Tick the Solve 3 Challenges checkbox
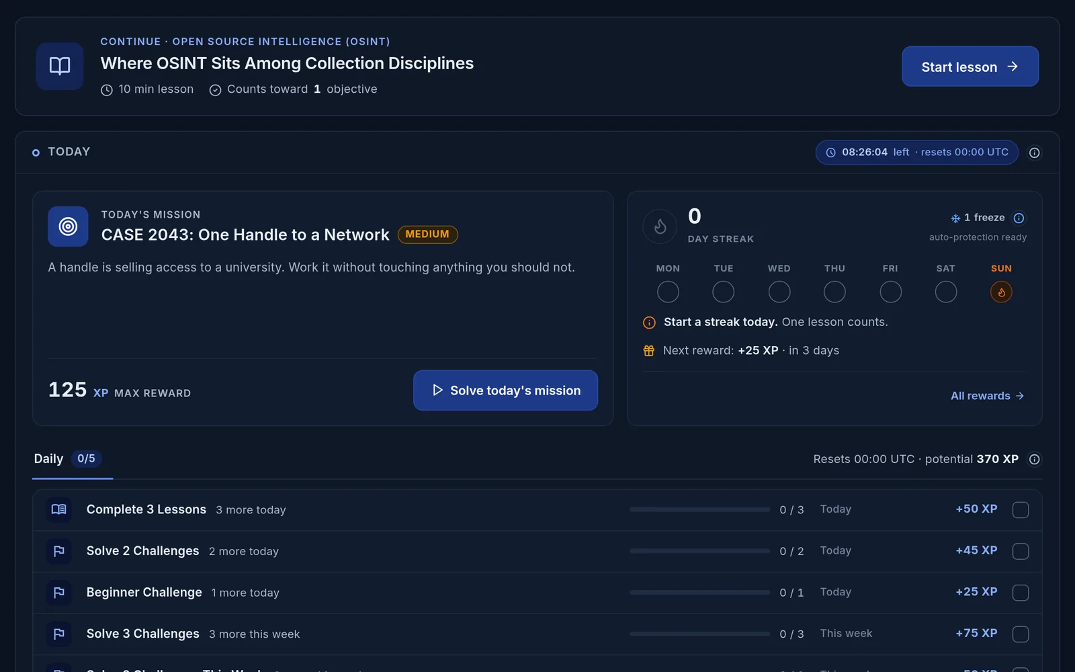This screenshot has height=672, width=1075. [x=1021, y=634]
